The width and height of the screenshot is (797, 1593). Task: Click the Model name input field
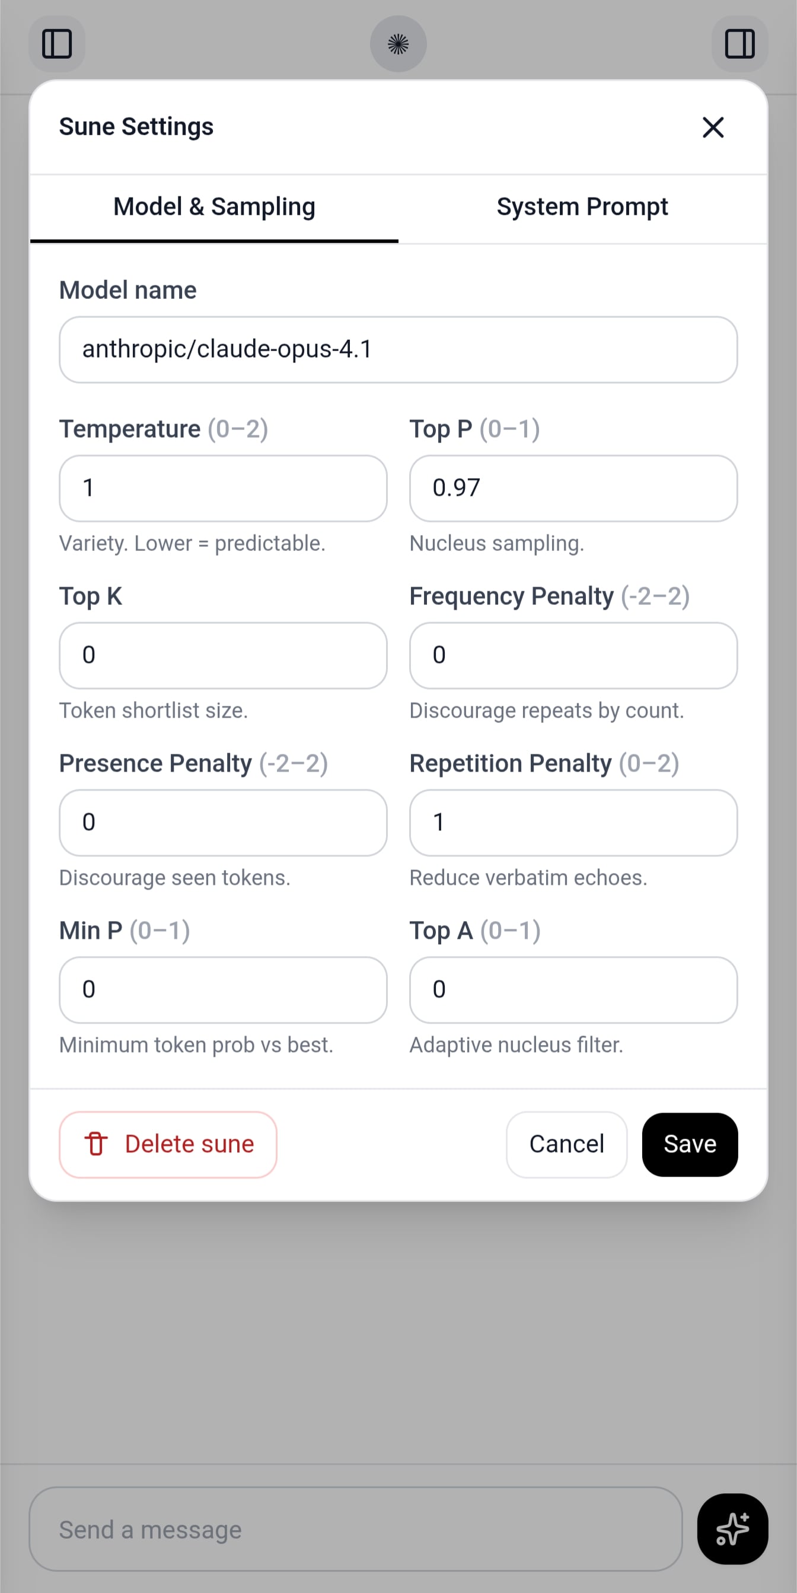[398, 349]
